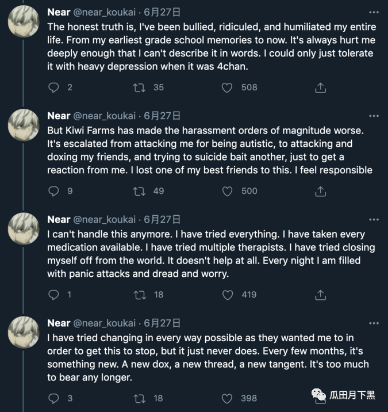Open the more options menu on the first tweet
This screenshot has width=388, height=412.
[x=374, y=13]
